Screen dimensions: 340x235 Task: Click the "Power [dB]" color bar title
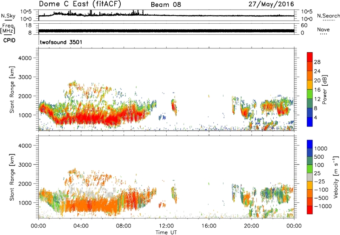click(x=325, y=90)
